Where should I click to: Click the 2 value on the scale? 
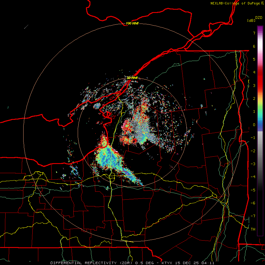click(x=254, y=99)
